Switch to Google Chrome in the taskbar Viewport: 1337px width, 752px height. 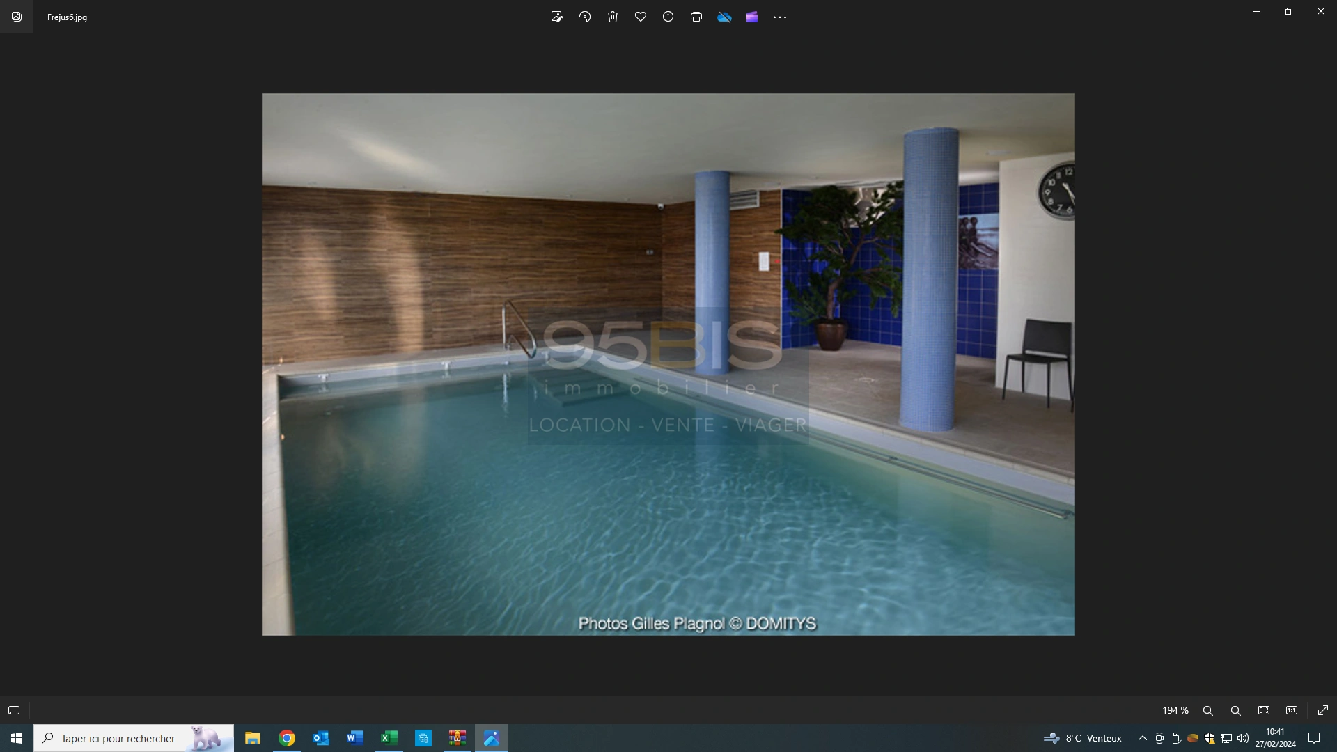(287, 738)
